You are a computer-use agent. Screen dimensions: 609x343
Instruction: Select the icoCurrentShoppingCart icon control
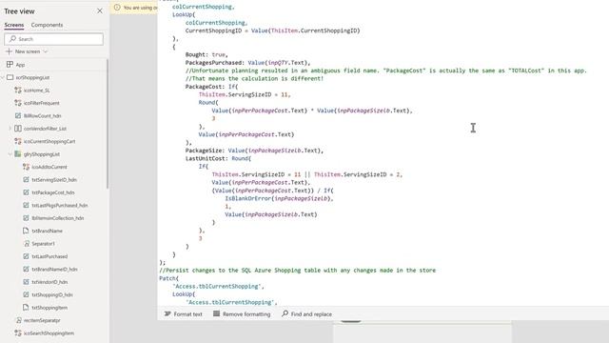click(x=18, y=141)
